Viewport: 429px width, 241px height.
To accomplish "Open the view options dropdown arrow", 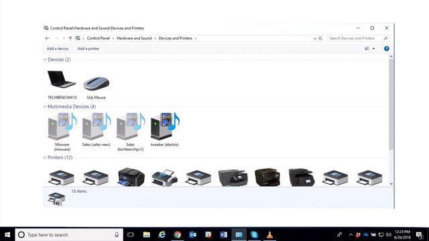I will (374, 49).
